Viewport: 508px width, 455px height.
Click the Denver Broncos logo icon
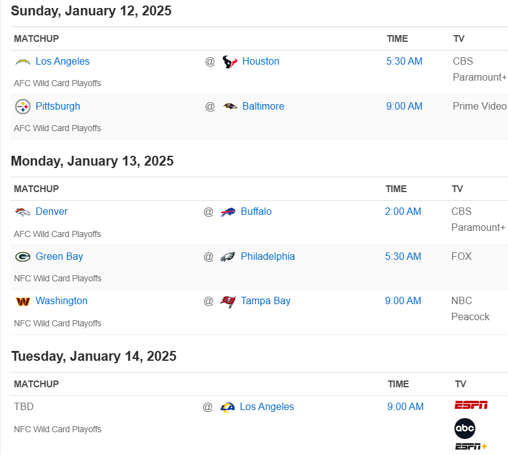[23, 212]
